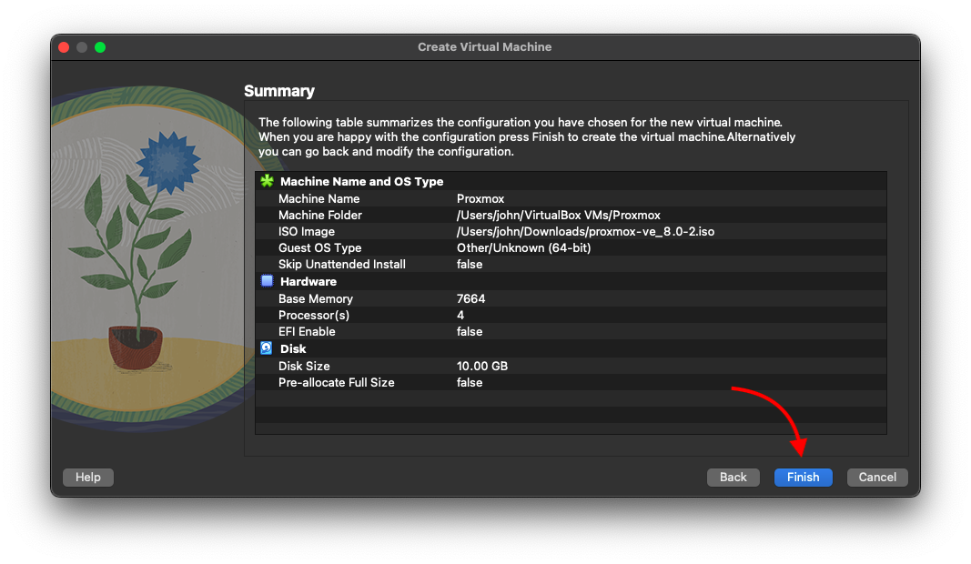Select the Pre-allocate Full Size label

(x=337, y=383)
